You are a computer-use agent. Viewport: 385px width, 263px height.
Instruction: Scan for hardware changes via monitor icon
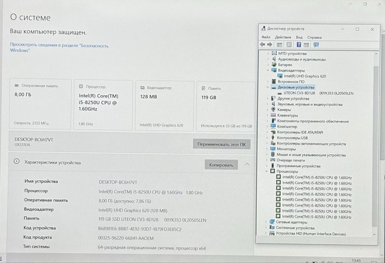pos(316,45)
